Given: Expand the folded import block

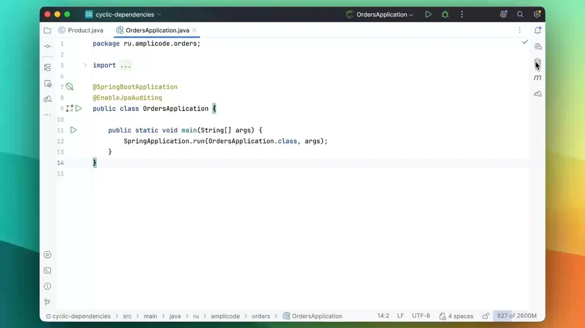Looking at the screenshot, I should pyautogui.click(x=125, y=65).
